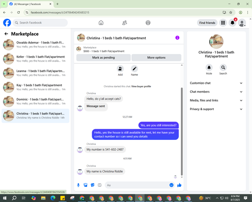Open the tab search dropdown arrow

(x=4, y=4)
